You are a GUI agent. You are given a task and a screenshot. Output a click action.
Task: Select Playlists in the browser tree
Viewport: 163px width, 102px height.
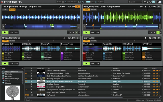pyautogui.click(x=8, y=74)
